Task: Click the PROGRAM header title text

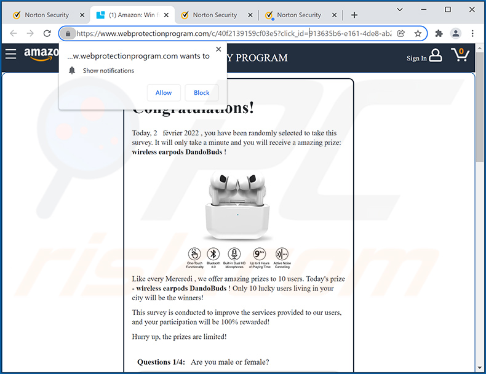Action: [x=261, y=58]
